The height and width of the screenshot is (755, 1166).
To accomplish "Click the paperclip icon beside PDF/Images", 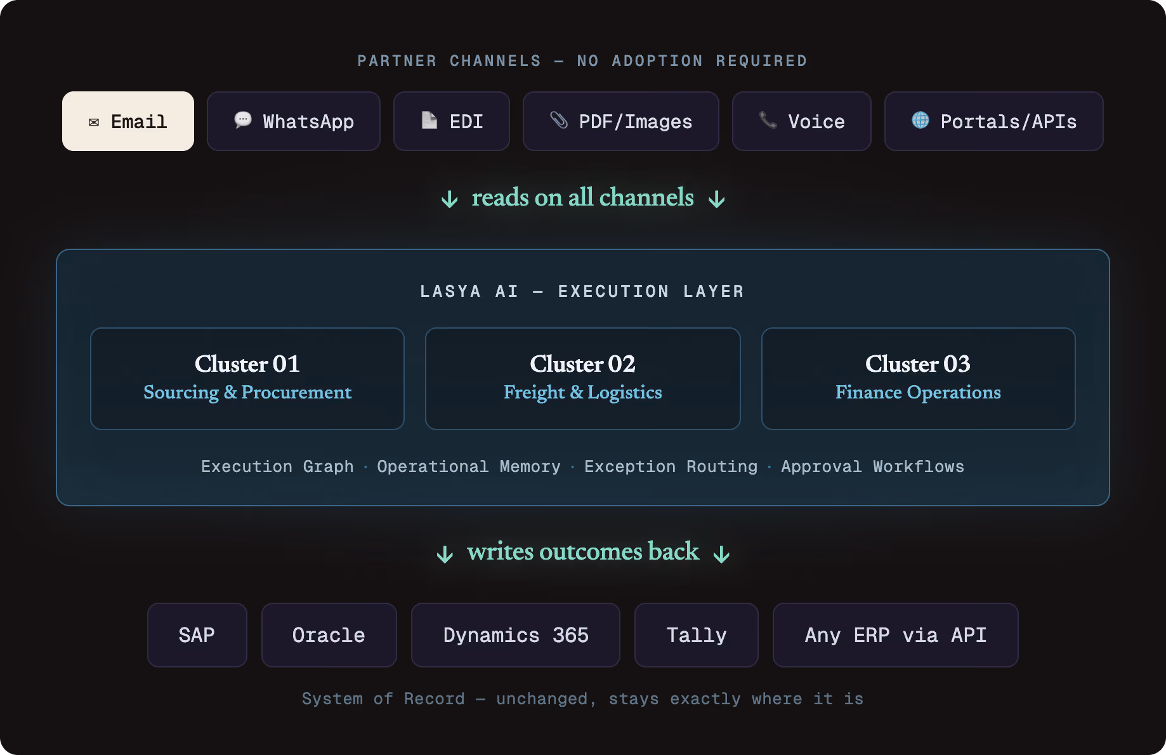I will click(559, 120).
